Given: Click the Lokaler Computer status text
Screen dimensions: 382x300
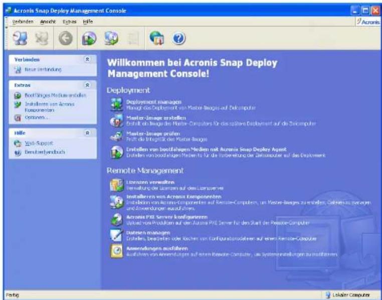Looking at the screenshot, I should click(351, 295).
